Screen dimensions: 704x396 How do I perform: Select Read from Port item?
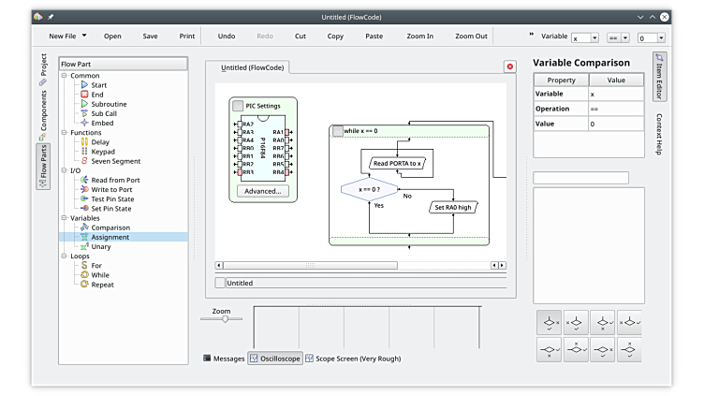[115, 180]
